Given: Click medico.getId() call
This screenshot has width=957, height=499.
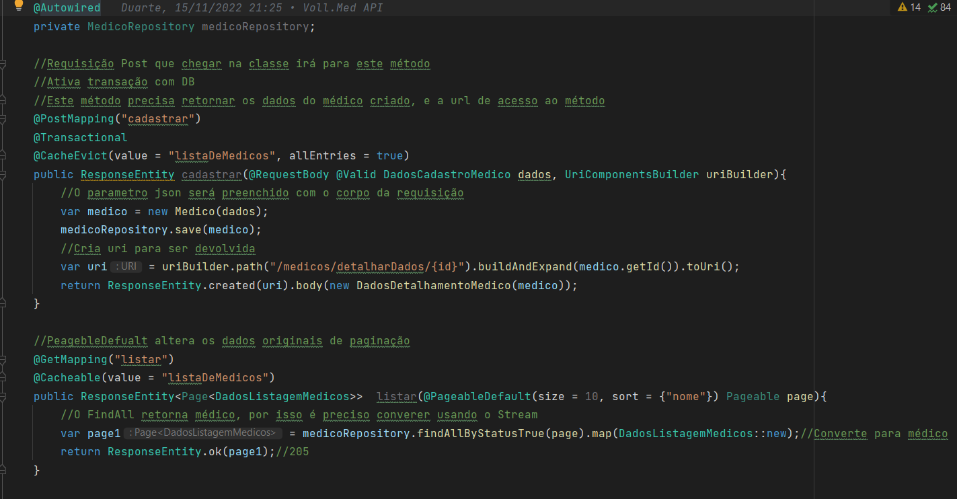Looking at the screenshot, I should 625,266.
